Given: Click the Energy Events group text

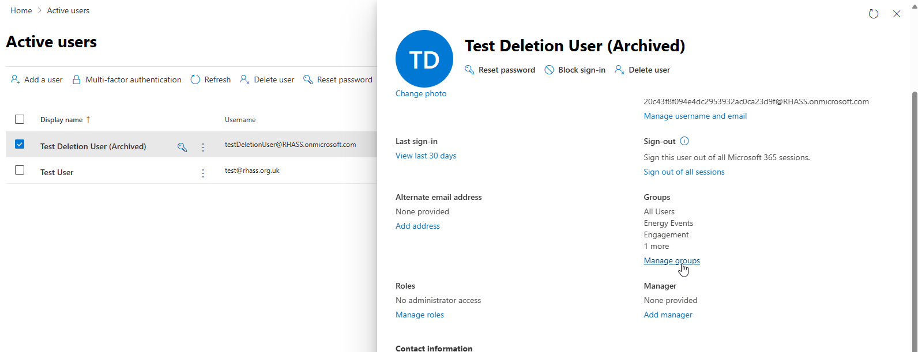Looking at the screenshot, I should pos(669,223).
